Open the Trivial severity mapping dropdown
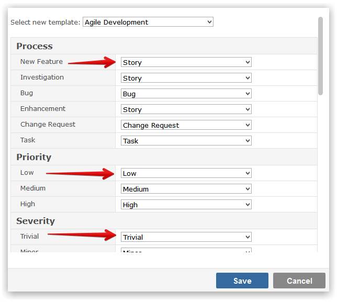 pos(186,237)
